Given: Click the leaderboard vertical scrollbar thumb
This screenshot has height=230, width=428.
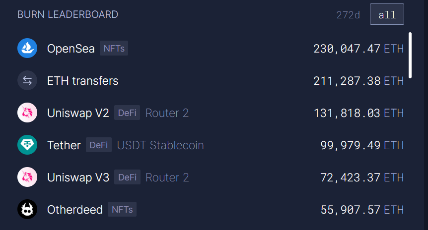Looking at the screenshot, I should coord(410,56).
